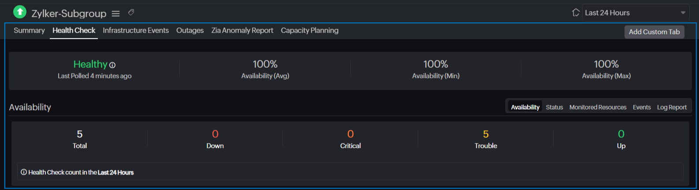Switch to the Summary tab
This screenshot has height=190, width=699.
pos(29,30)
